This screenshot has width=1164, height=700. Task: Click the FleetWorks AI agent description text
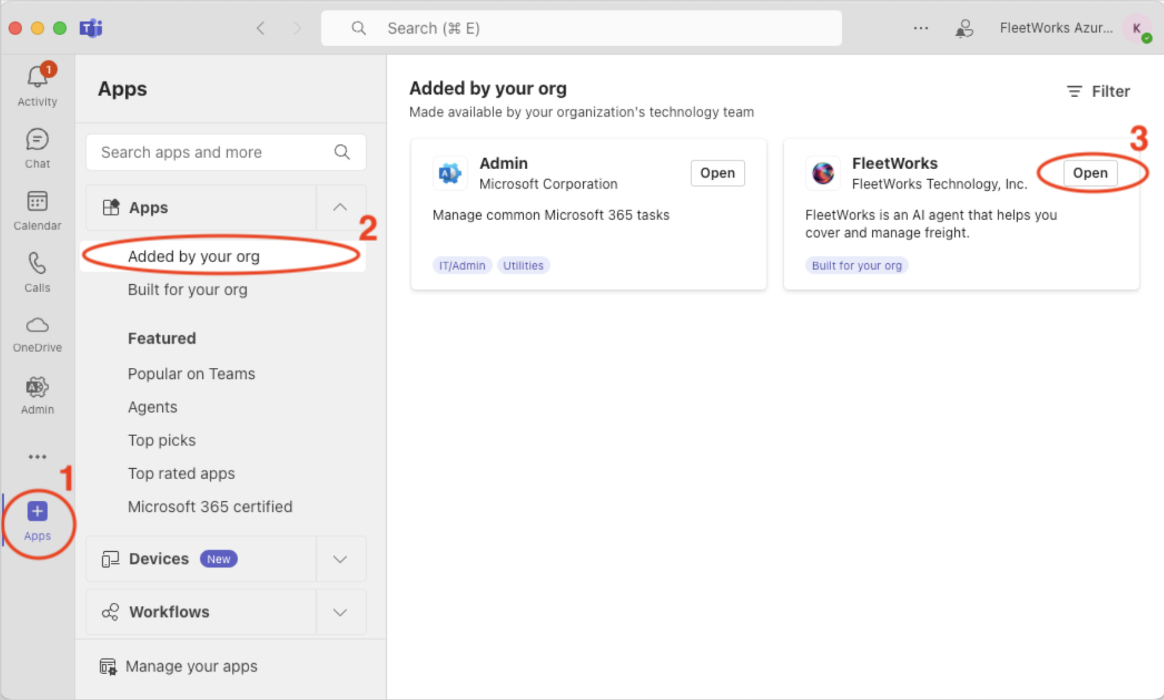931,224
